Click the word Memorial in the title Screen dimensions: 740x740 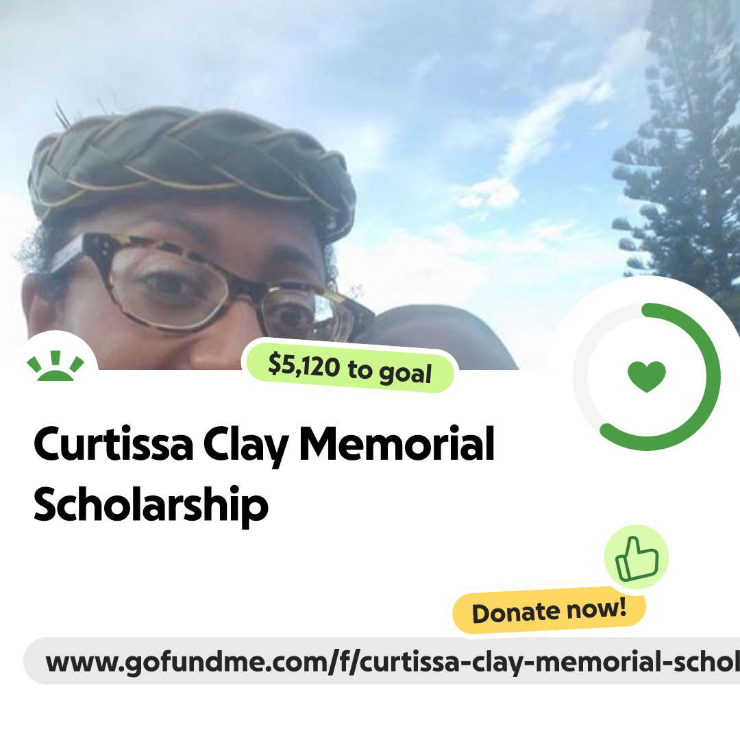click(x=397, y=444)
